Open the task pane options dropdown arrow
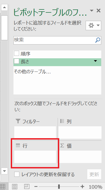Viewport: 105px width, 190px height. [x=92, y=11]
